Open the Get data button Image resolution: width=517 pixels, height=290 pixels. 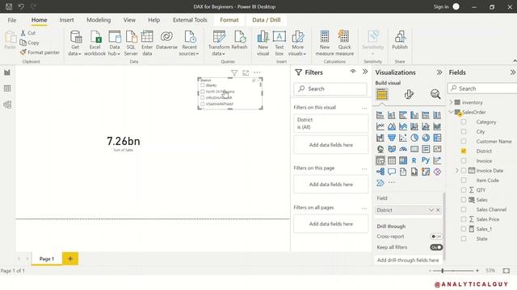75,43
